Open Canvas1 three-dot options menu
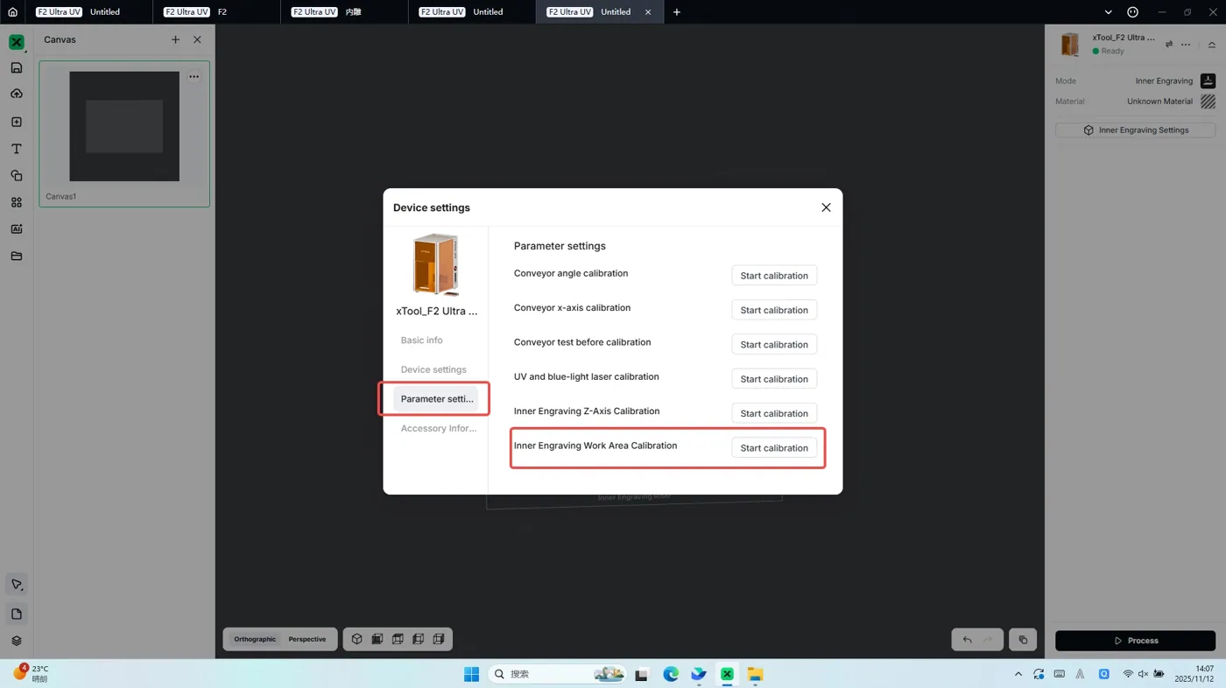This screenshot has height=688, width=1226. [x=194, y=77]
